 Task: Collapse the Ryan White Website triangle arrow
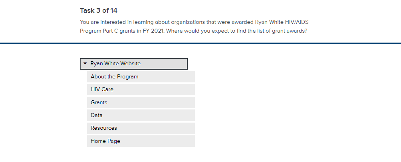click(85, 64)
